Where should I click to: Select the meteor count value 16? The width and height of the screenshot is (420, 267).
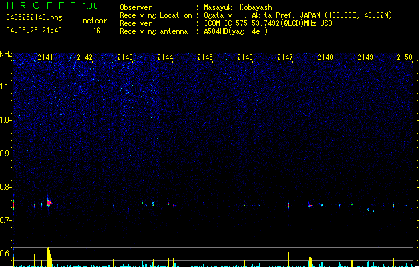(97, 31)
